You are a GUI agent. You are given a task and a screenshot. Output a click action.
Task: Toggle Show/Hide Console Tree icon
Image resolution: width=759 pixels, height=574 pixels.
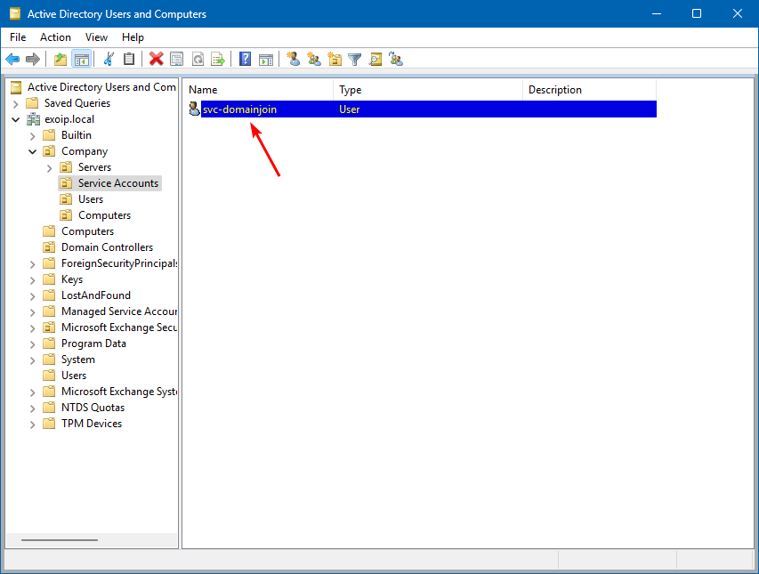(x=81, y=60)
